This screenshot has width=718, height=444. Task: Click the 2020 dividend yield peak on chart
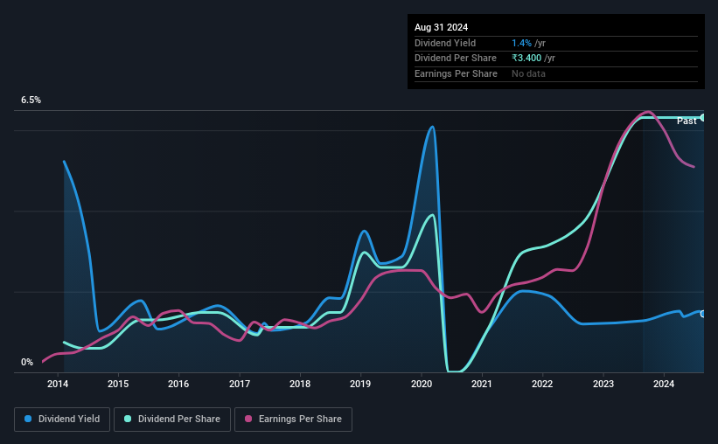[431, 128]
